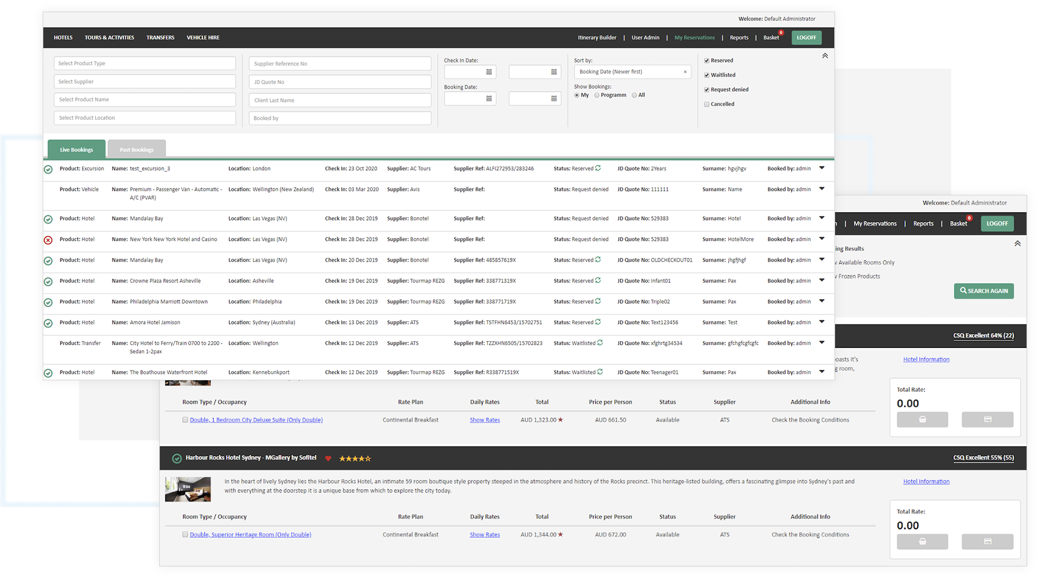Click card icon button under Harbour Rocks Total Rate
1041x578 pixels.
pyautogui.click(x=987, y=542)
